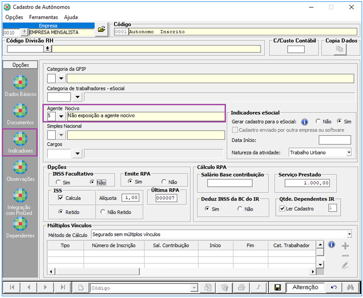This screenshot has width=363, height=298.
Task: Click the eSocial info icon
Action: tap(304, 122)
